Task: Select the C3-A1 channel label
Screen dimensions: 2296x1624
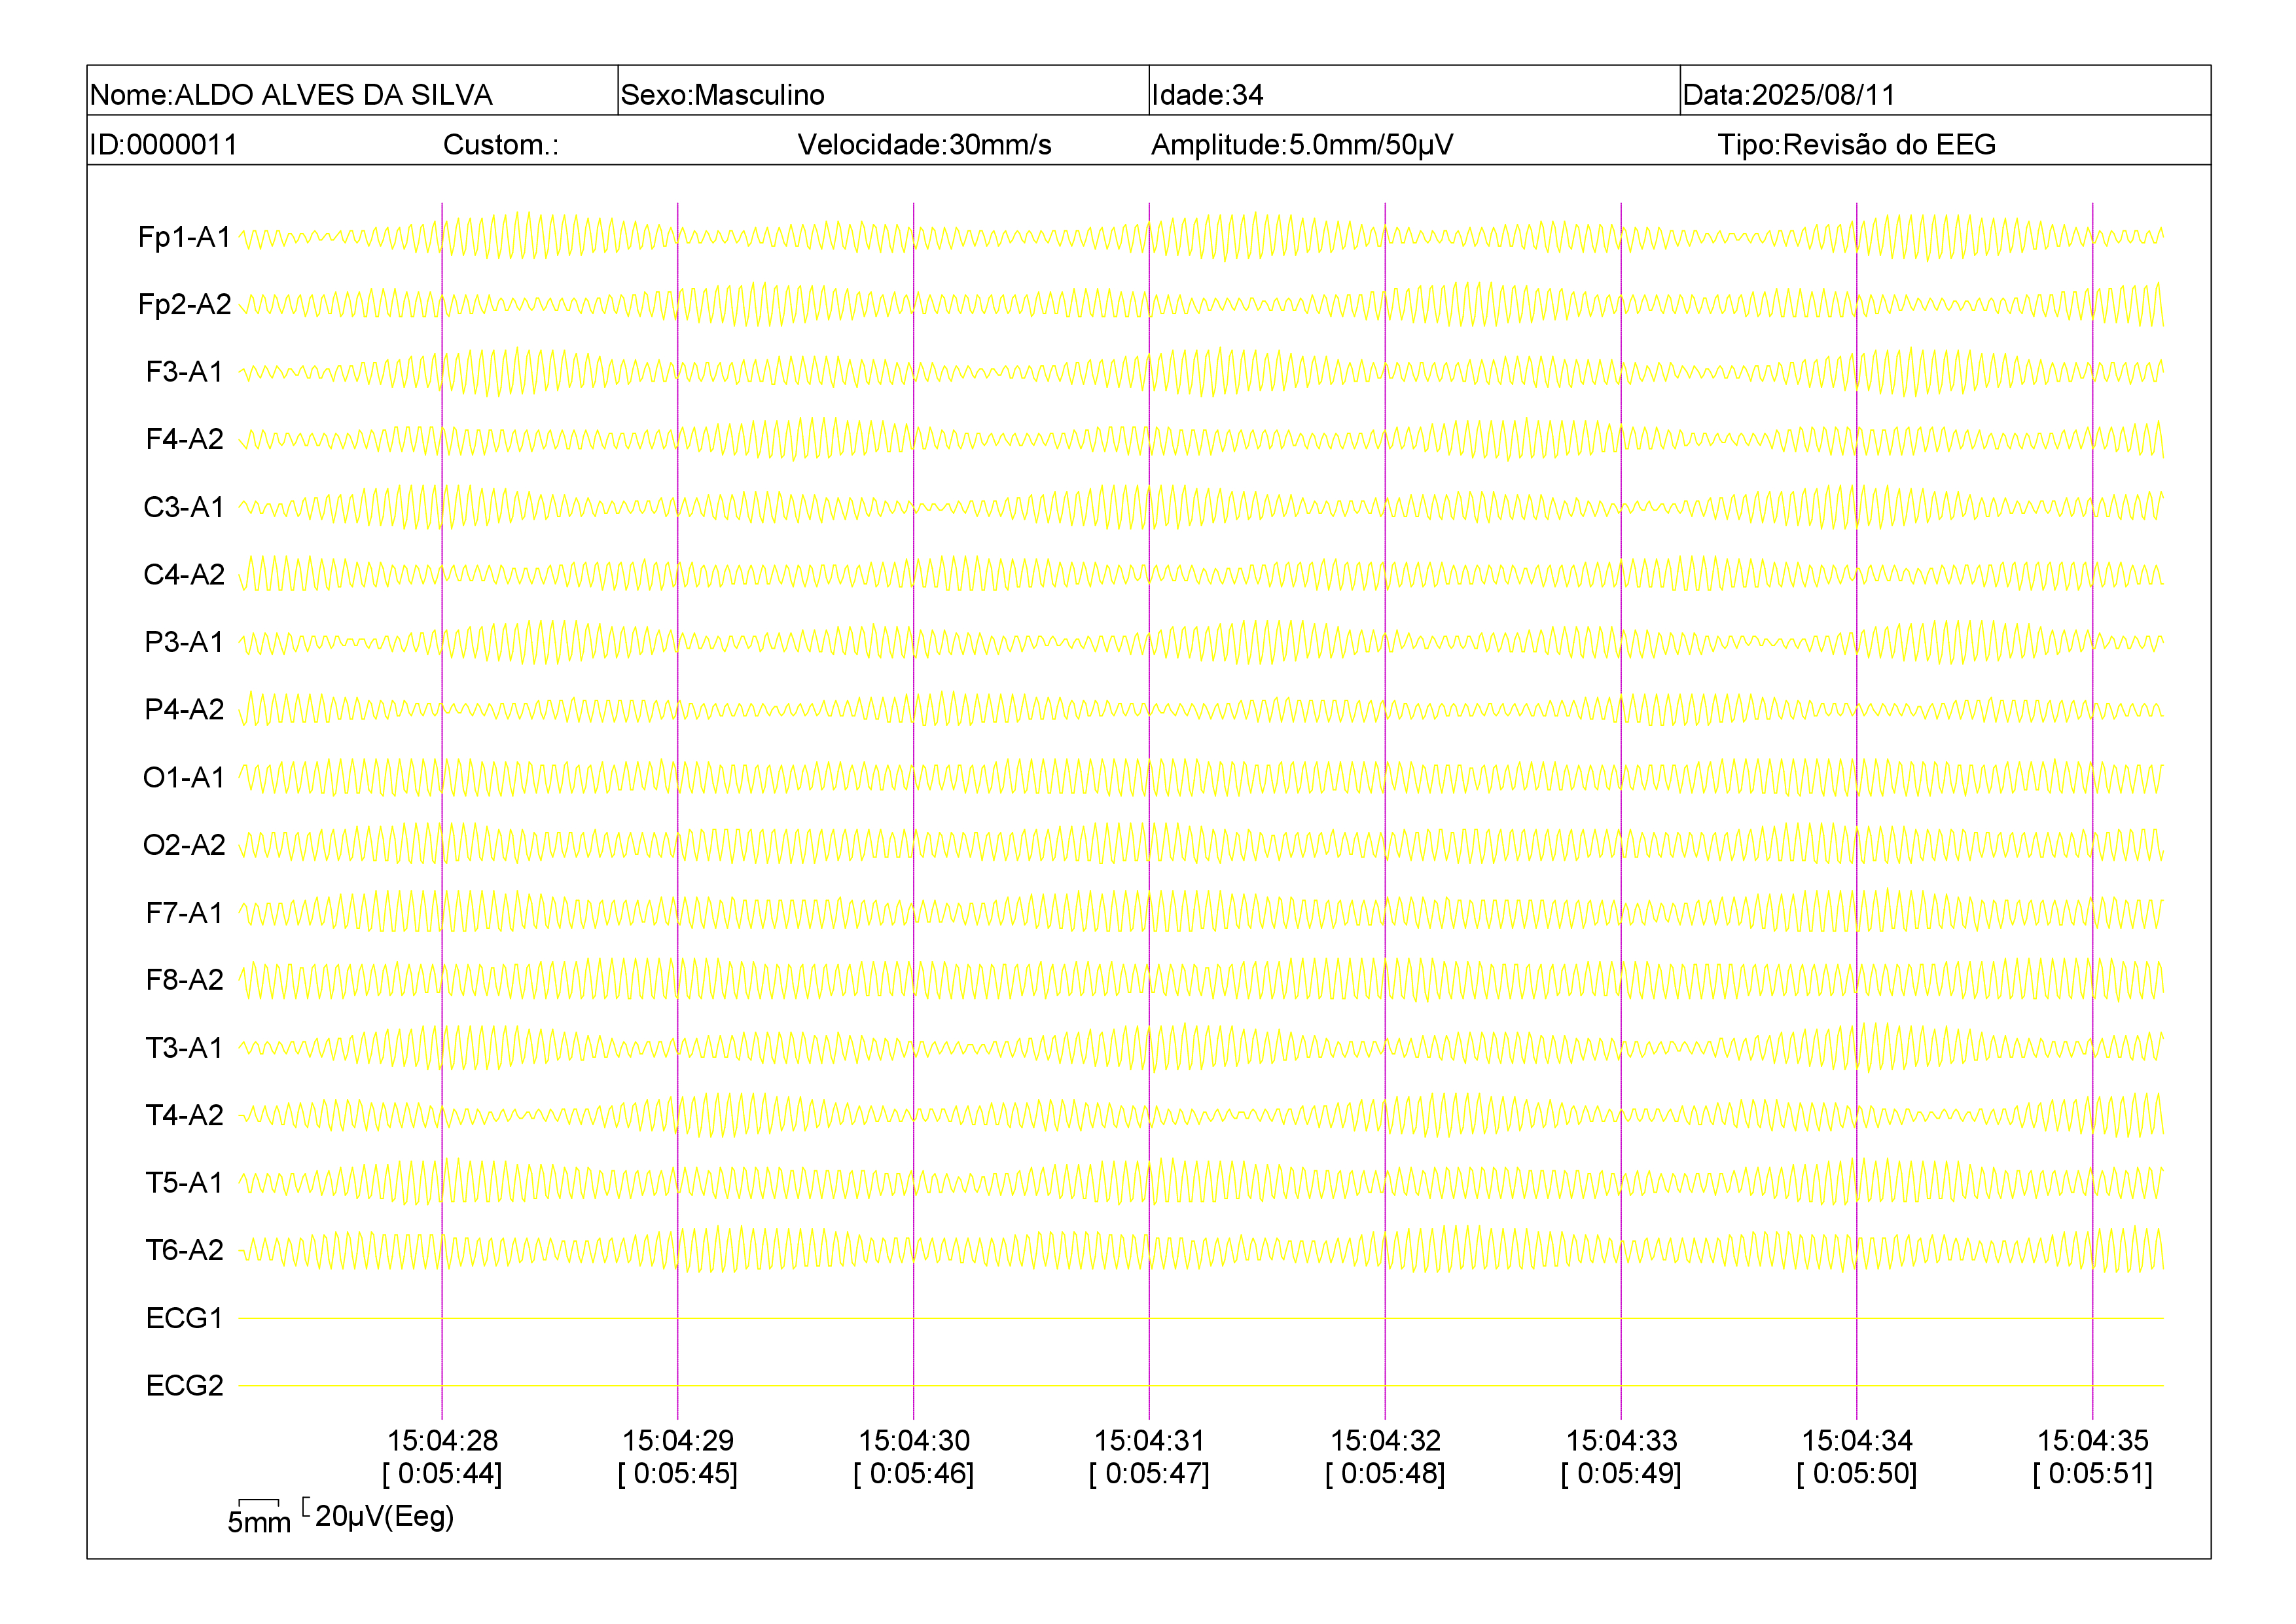Action: (184, 507)
